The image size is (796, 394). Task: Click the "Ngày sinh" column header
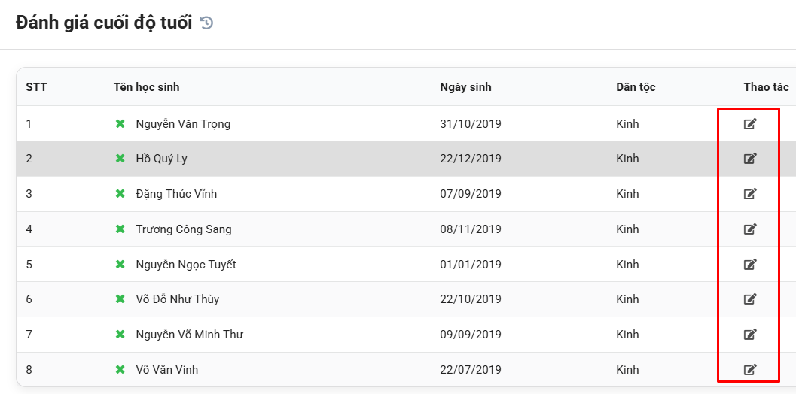(465, 87)
